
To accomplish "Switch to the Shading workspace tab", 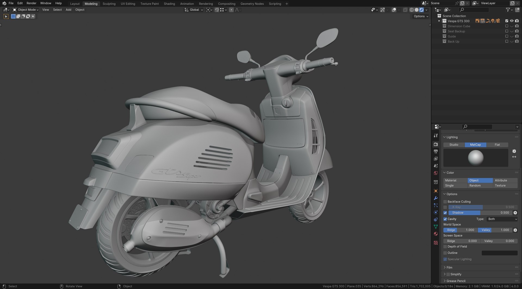I will pyautogui.click(x=169, y=4).
